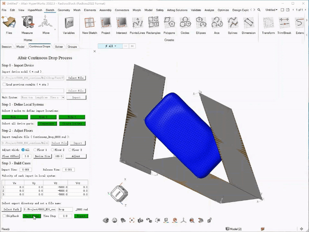Click the globe-shaped icon in view toolbar

(114, 220)
